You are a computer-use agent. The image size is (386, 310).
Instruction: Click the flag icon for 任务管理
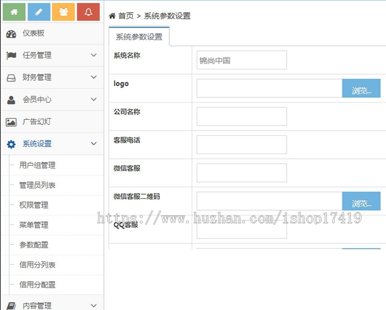click(11, 56)
